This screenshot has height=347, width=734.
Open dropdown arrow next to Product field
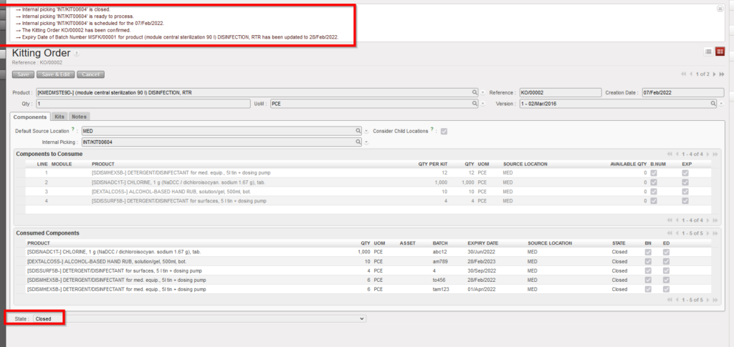click(x=483, y=93)
